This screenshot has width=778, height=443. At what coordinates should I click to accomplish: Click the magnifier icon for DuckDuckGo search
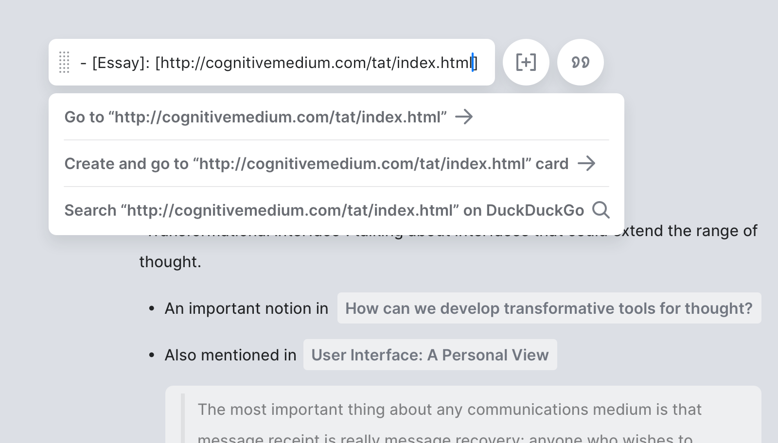coord(601,210)
